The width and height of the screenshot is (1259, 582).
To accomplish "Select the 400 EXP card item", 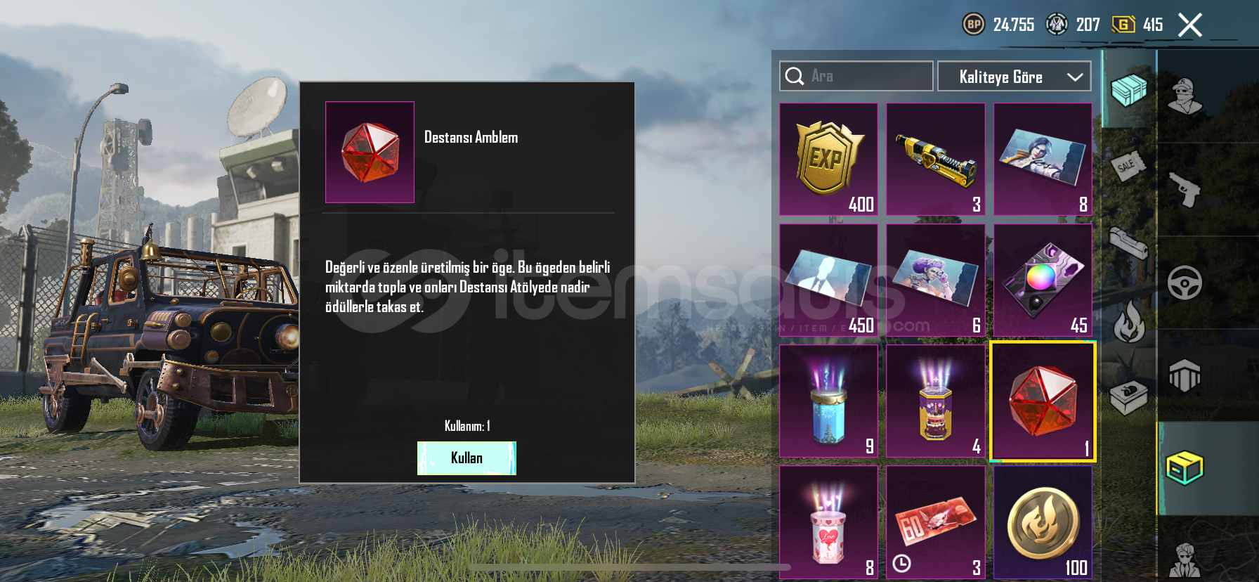I will click(829, 160).
